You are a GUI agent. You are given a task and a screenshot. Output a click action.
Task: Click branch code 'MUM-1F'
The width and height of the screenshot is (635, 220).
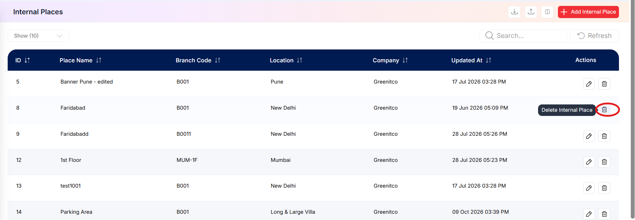click(187, 160)
